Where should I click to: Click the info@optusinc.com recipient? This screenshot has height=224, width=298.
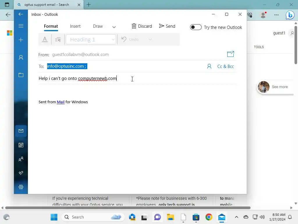tap(67, 66)
